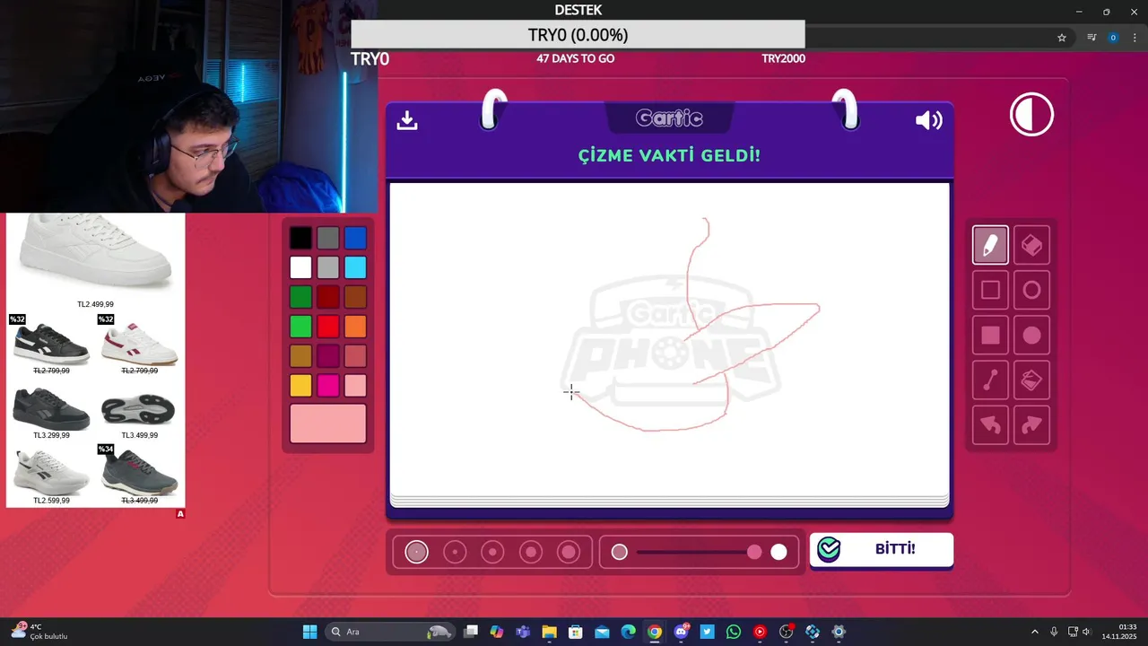Pick the salmon color swatch
Image resolution: width=1148 pixels, height=646 pixels.
356,356
